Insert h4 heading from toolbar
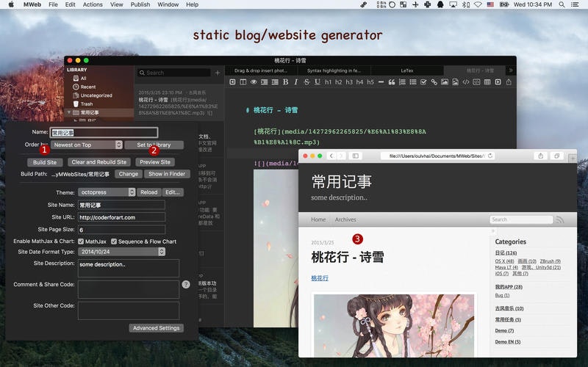 (359, 82)
